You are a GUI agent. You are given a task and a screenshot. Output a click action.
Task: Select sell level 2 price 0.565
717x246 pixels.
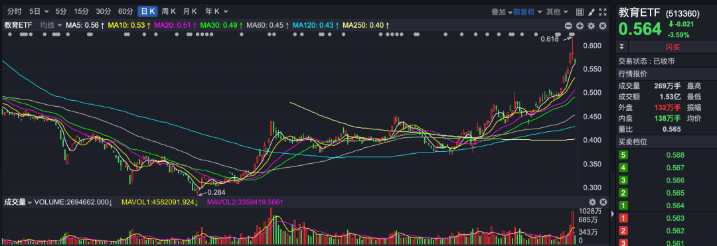click(675, 193)
